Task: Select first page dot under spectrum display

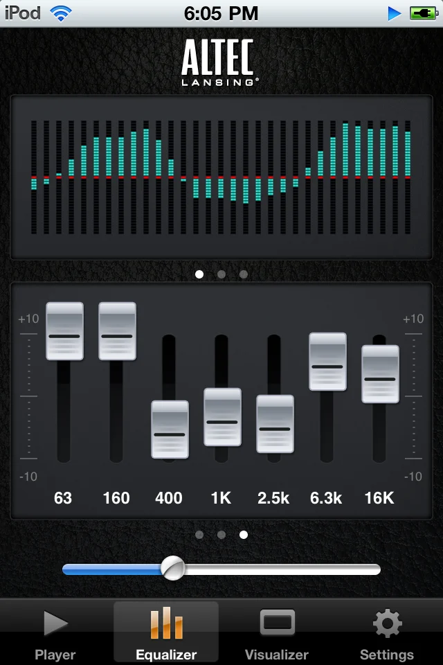Action: [x=199, y=274]
